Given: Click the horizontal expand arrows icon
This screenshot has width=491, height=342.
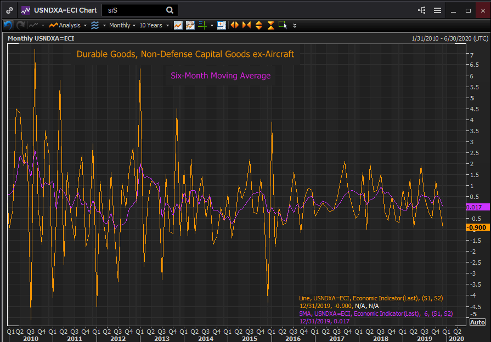Looking at the screenshot, I should 234,25.
